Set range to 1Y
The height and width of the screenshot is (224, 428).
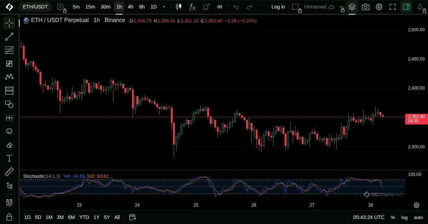point(96,217)
